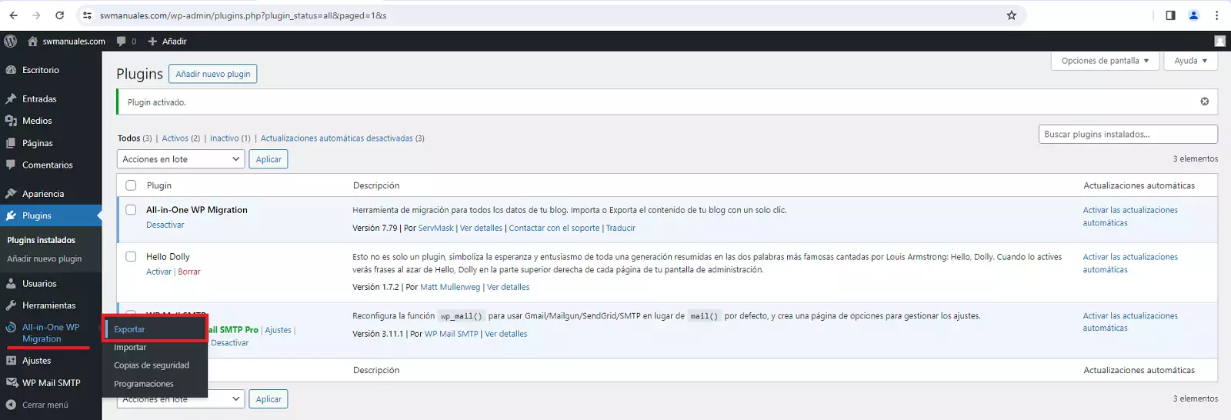The image size is (1231, 420).
Task: Check the All-in-One WP Migration checkbox
Action: (x=131, y=210)
